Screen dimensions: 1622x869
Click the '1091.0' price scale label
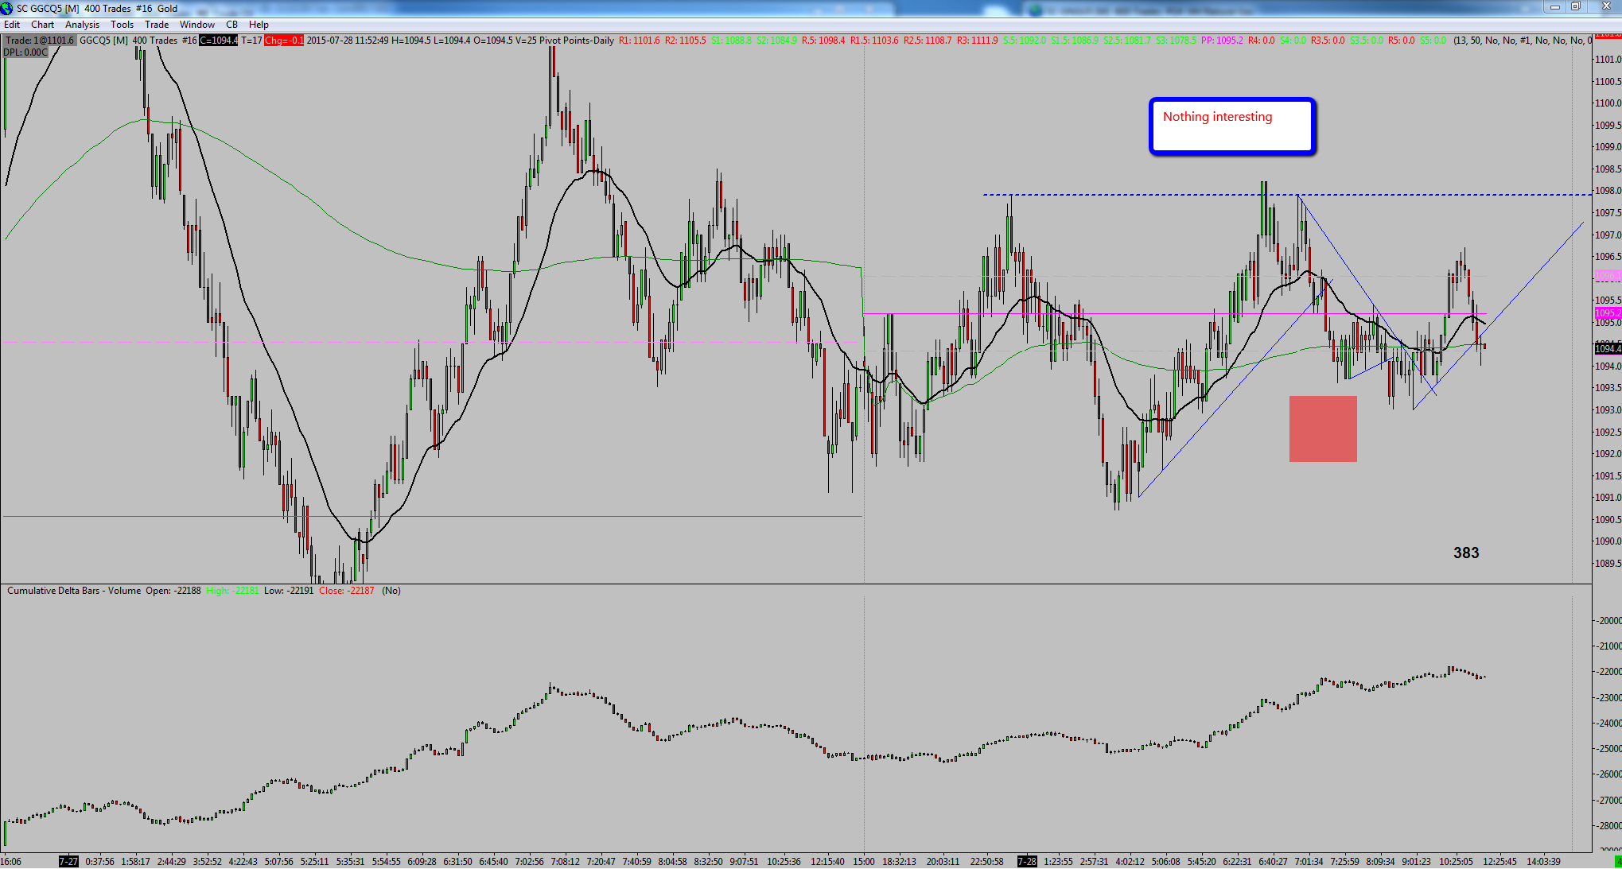(x=1608, y=498)
